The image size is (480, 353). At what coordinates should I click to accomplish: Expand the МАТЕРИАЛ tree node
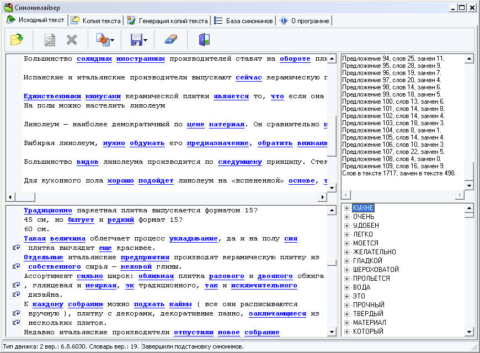tap(346, 323)
